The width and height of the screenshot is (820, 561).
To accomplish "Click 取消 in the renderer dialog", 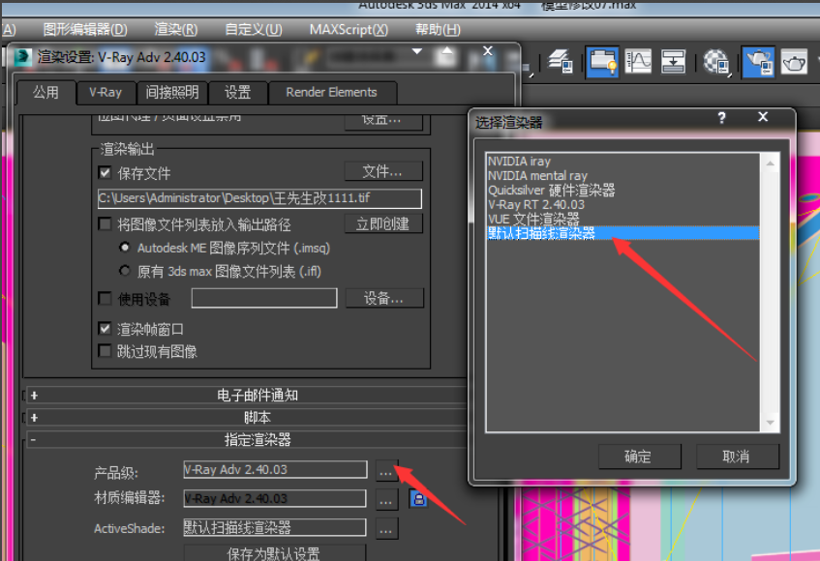I will coord(737,457).
